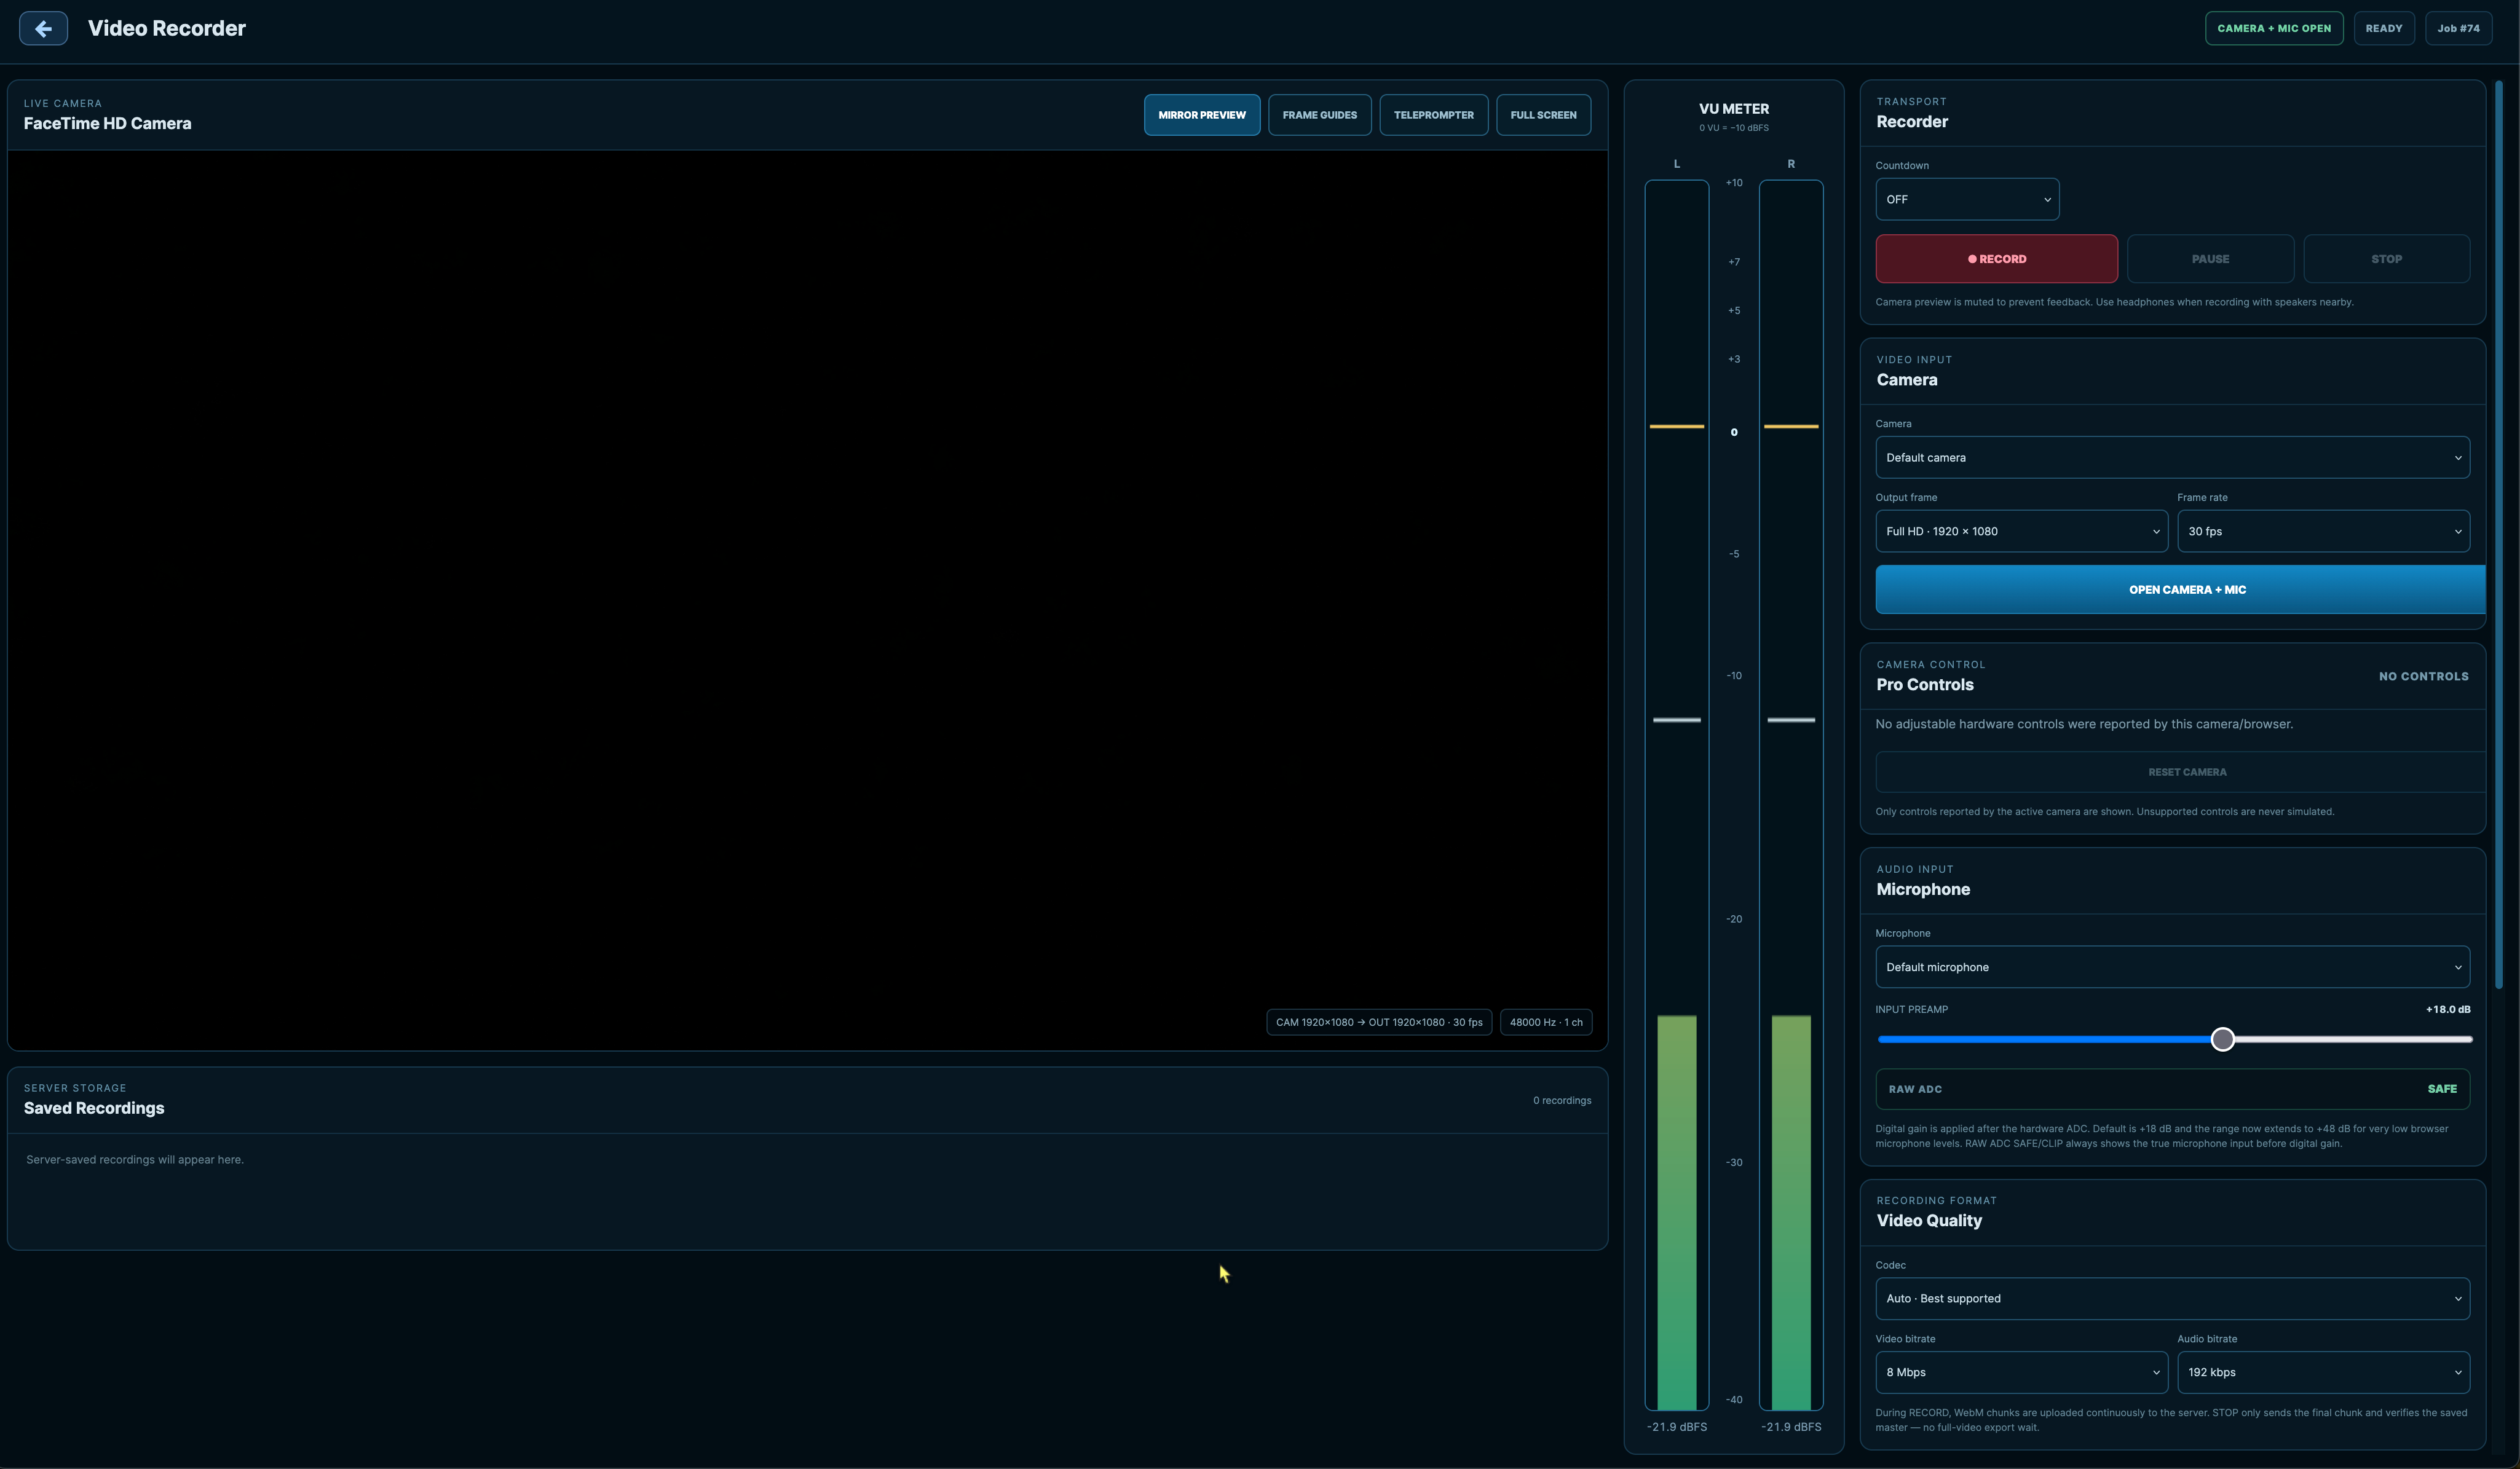Click the RAW ADC SAFE indicator
This screenshot has width=2520, height=1469.
[2172, 1089]
